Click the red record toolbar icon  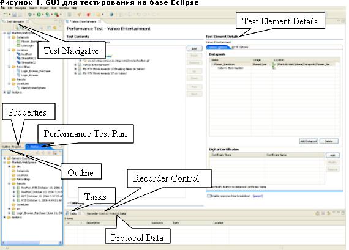(88, 15)
